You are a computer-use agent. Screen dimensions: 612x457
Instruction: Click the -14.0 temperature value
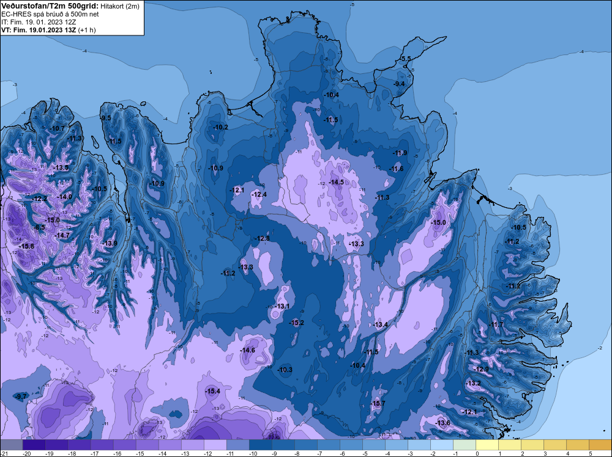pyautogui.click(x=65, y=197)
